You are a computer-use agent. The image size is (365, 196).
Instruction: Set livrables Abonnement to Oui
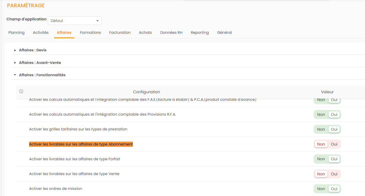point(334,144)
